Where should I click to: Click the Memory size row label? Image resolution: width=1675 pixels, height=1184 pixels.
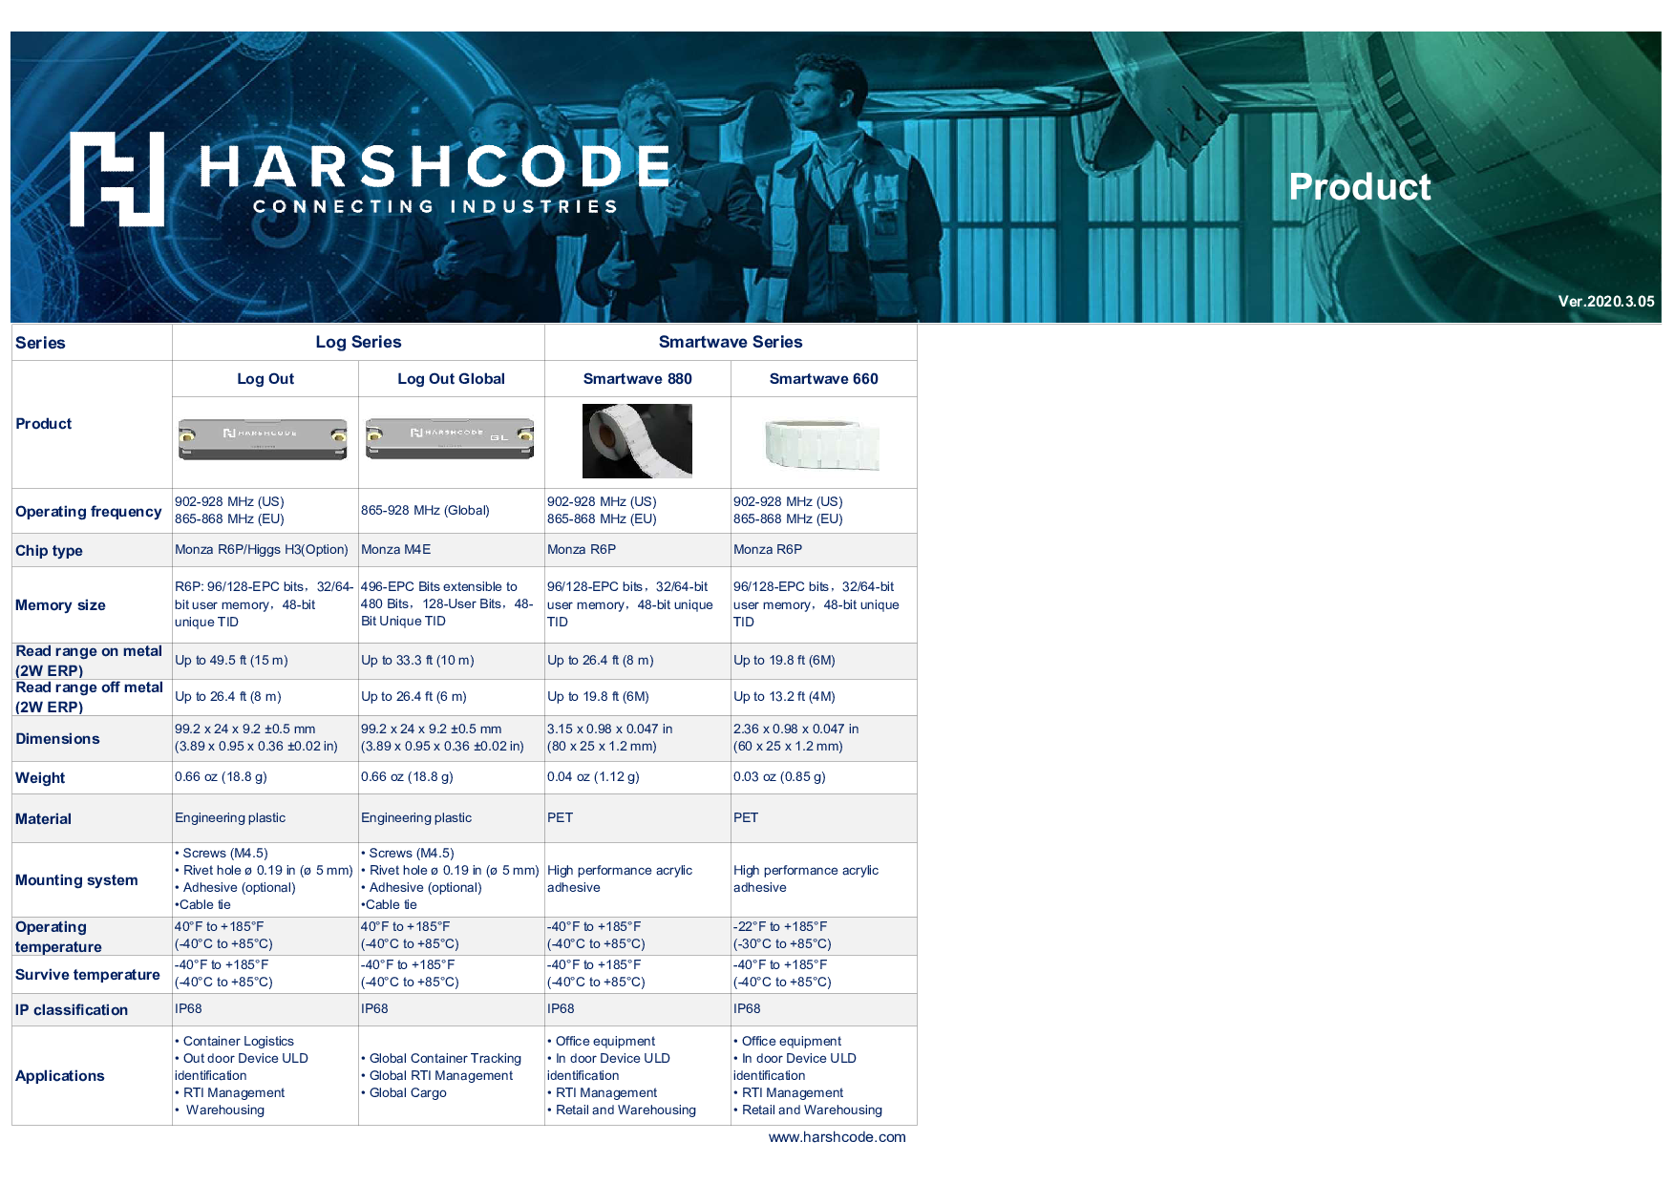tap(60, 605)
